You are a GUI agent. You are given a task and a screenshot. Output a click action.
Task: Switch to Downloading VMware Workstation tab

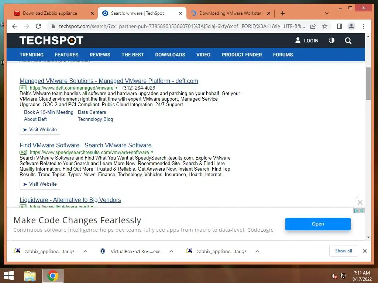[231, 13]
